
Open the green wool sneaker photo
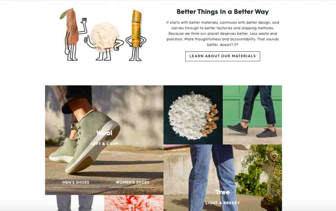coord(104,140)
